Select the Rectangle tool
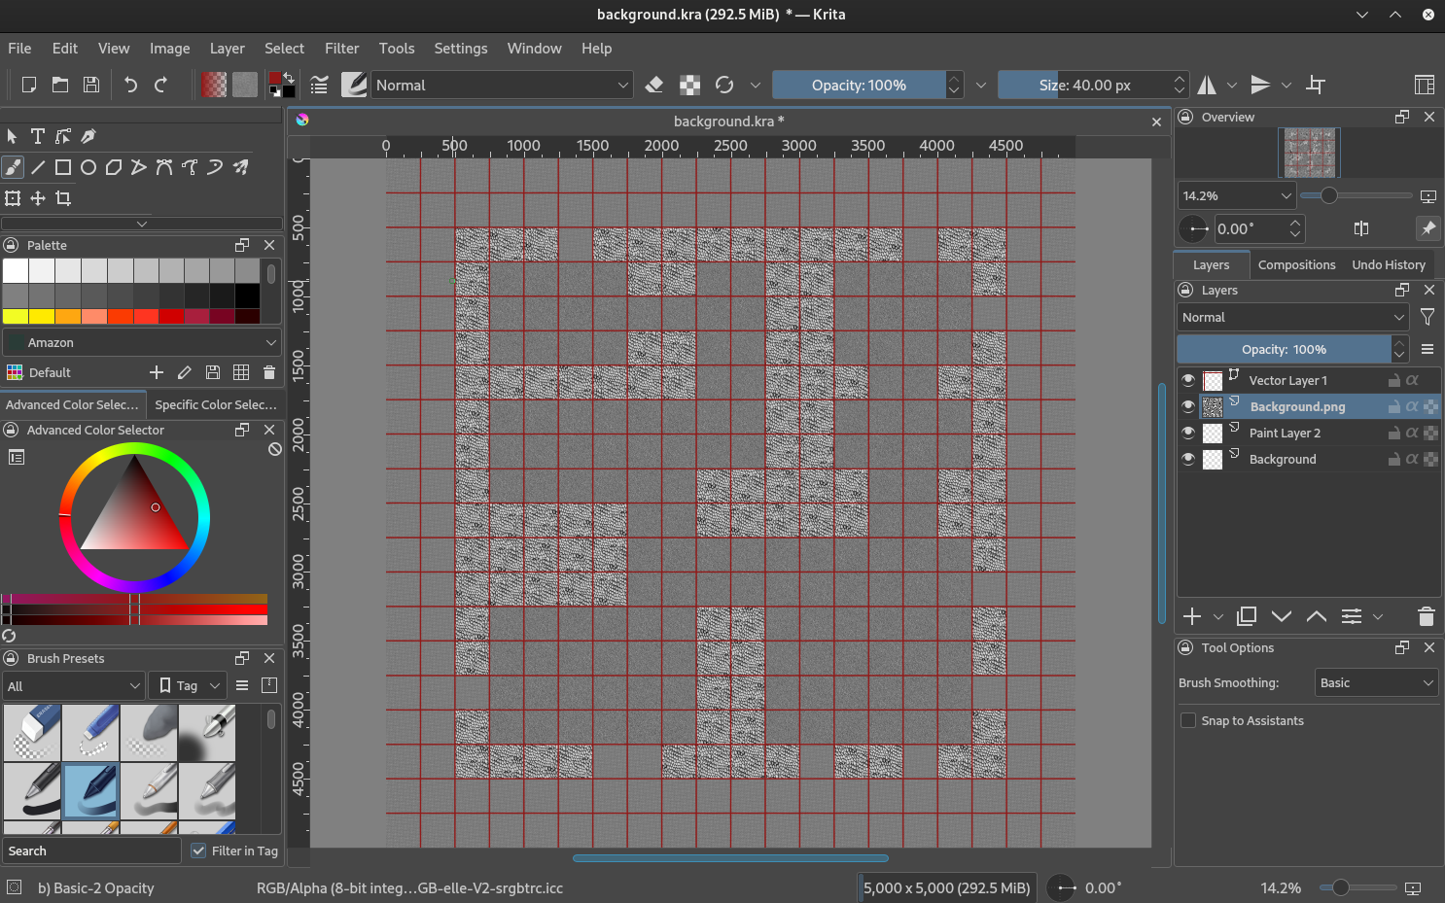 pos(63,167)
